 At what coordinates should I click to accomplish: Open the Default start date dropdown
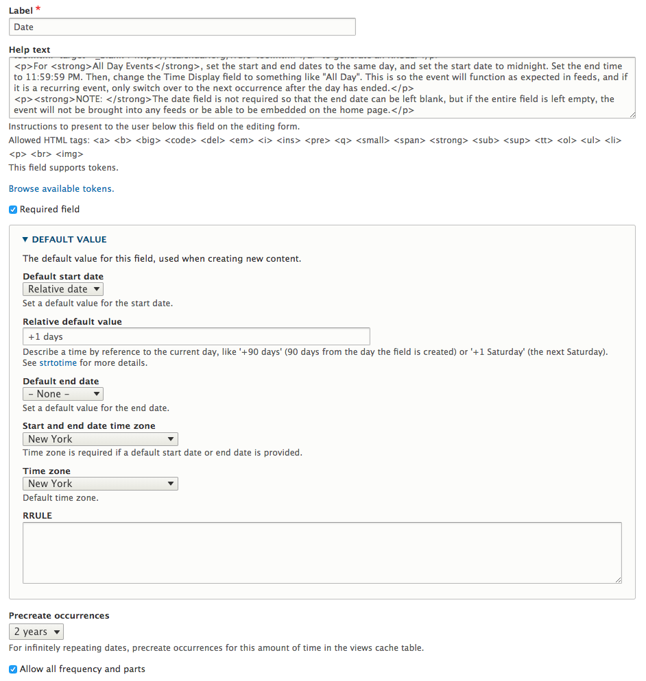(x=63, y=289)
